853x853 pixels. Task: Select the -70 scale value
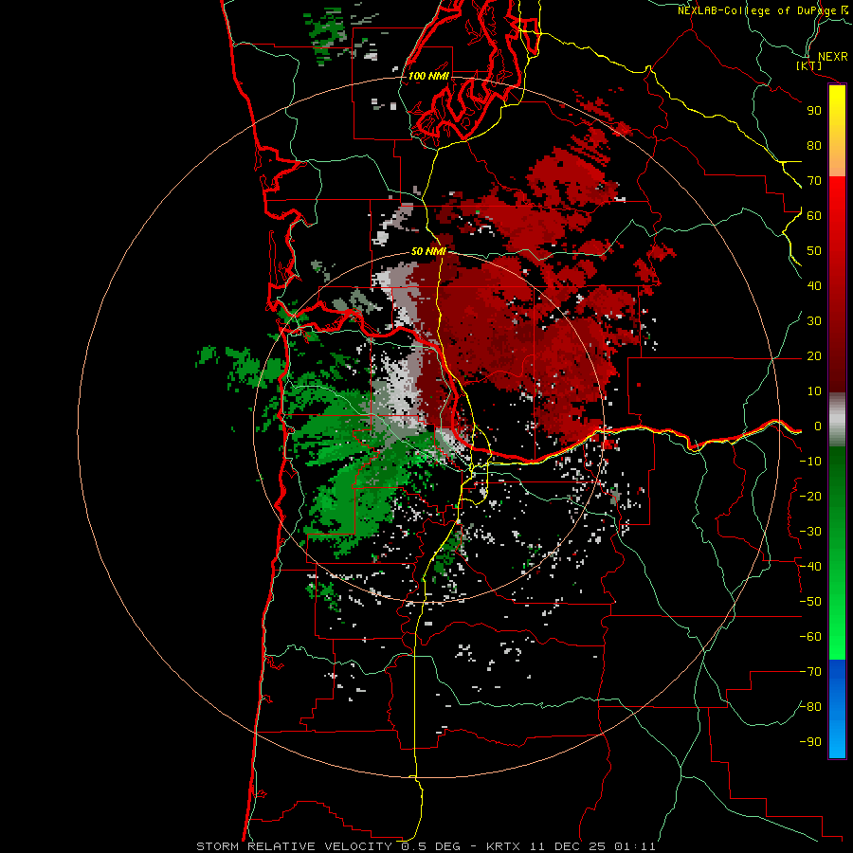point(810,672)
